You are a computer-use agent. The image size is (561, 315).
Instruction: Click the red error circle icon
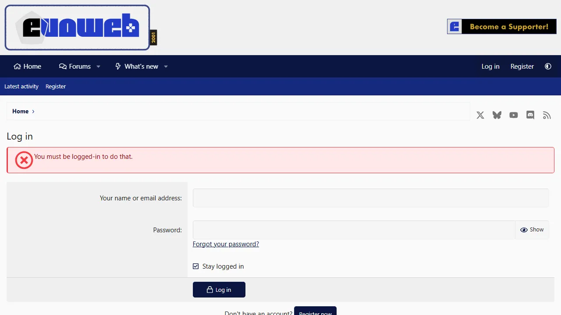click(x=24, y=160)
